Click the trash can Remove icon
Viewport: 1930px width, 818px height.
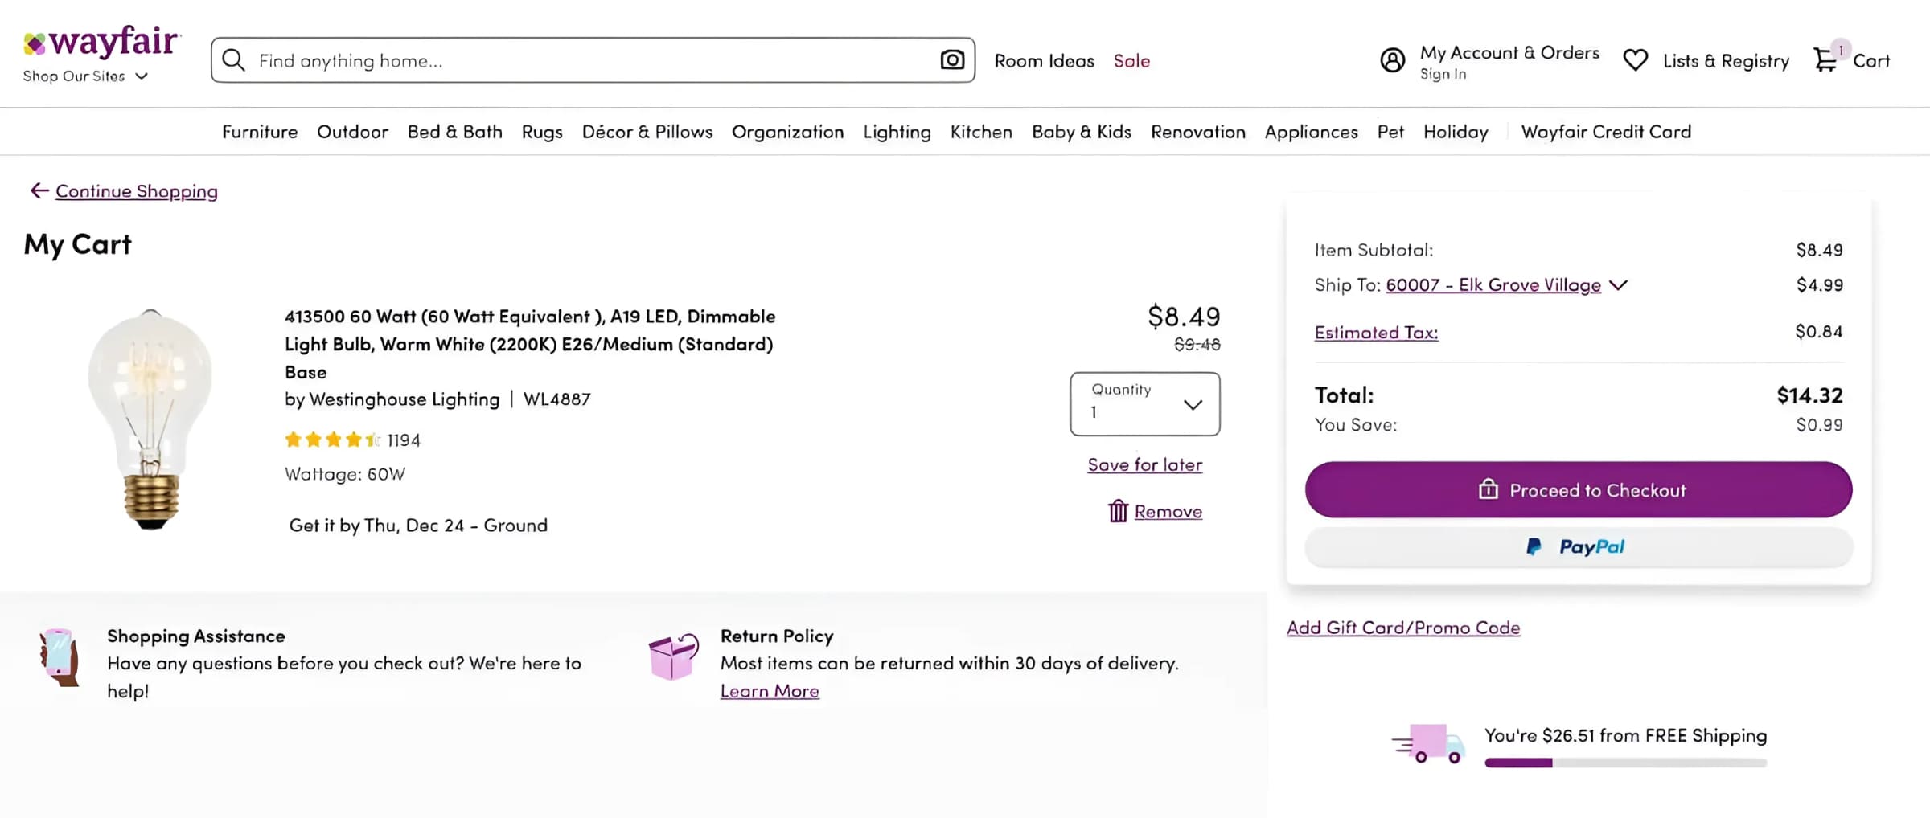click(1118, 511)
